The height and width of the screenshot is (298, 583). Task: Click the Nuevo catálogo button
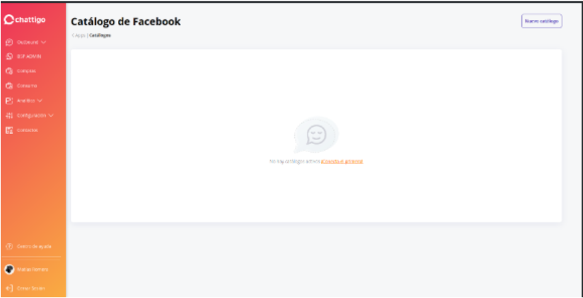[x=541, y=21]
